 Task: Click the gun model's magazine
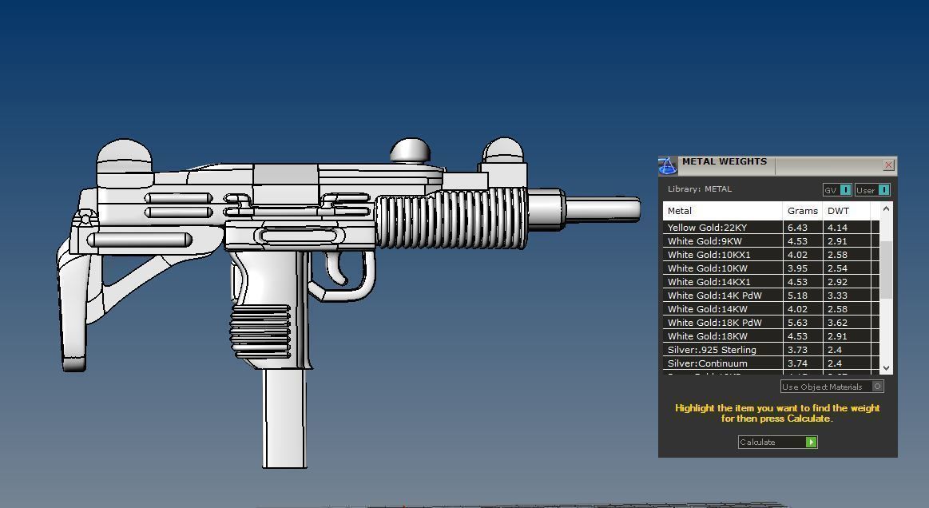[285, 418]
